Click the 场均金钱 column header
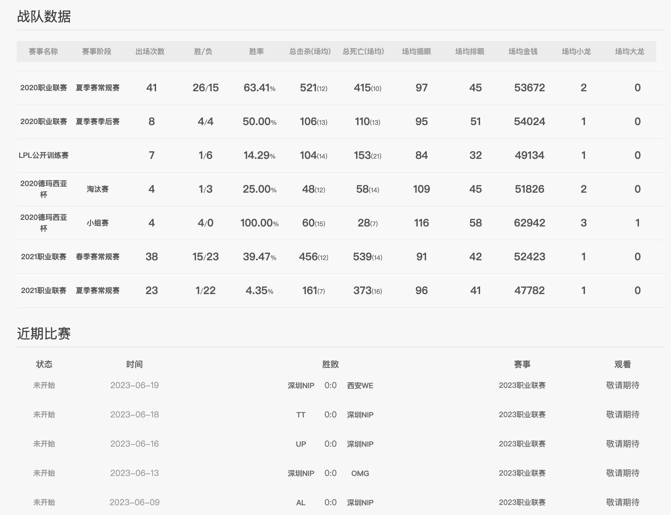 click(523, 52)
